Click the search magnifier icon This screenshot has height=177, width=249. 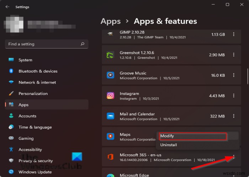point(83,44)
